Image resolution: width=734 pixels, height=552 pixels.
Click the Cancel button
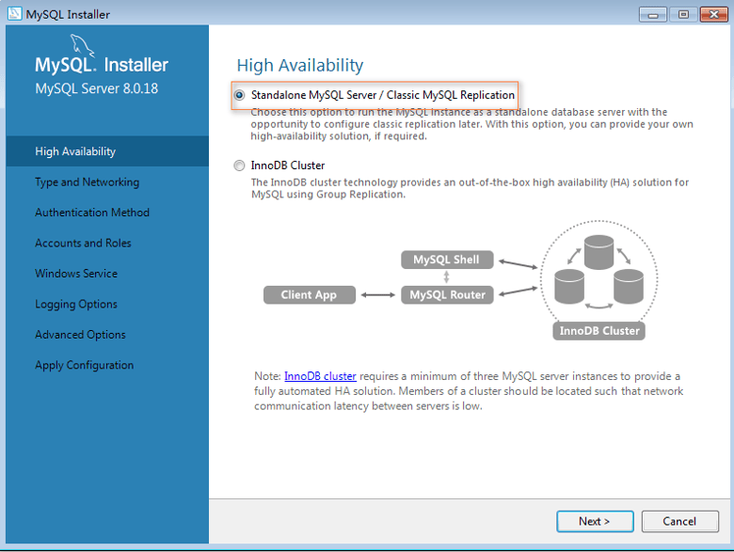click(679, 521)
